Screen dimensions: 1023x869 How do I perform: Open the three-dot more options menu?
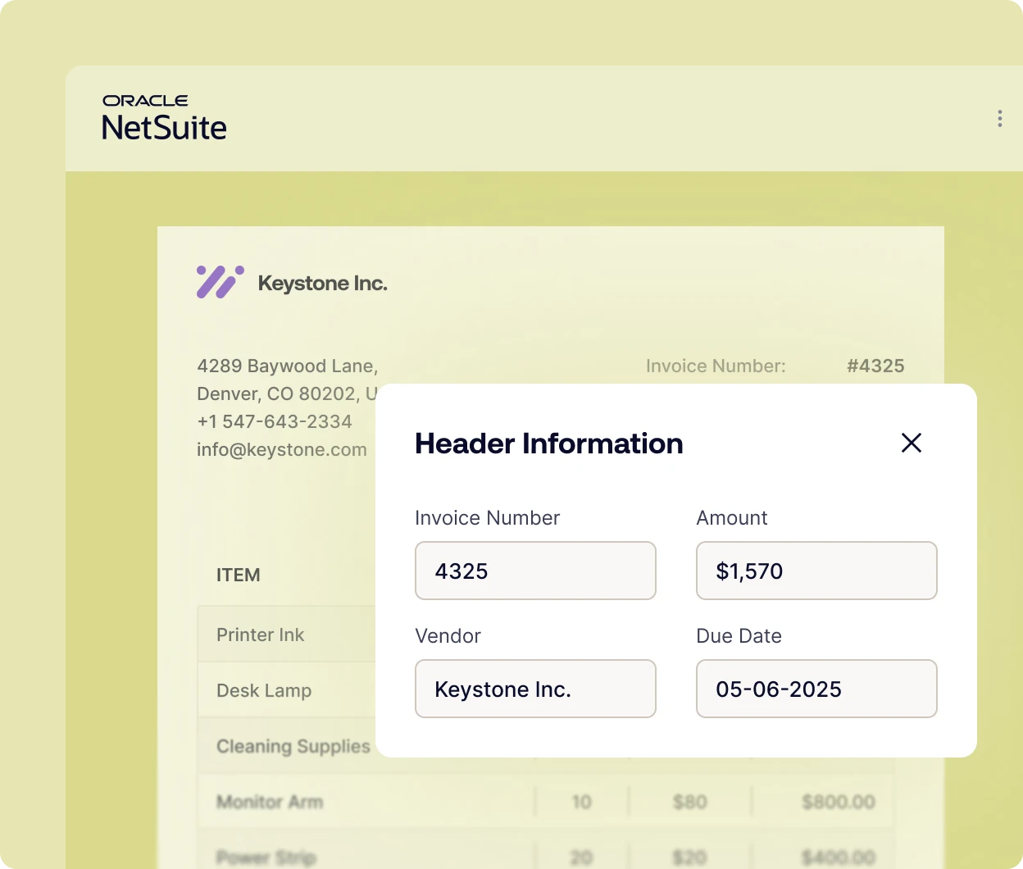pyautogui.click(x=999, y=119)
